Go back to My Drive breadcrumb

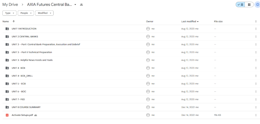[x=10, y=5]
